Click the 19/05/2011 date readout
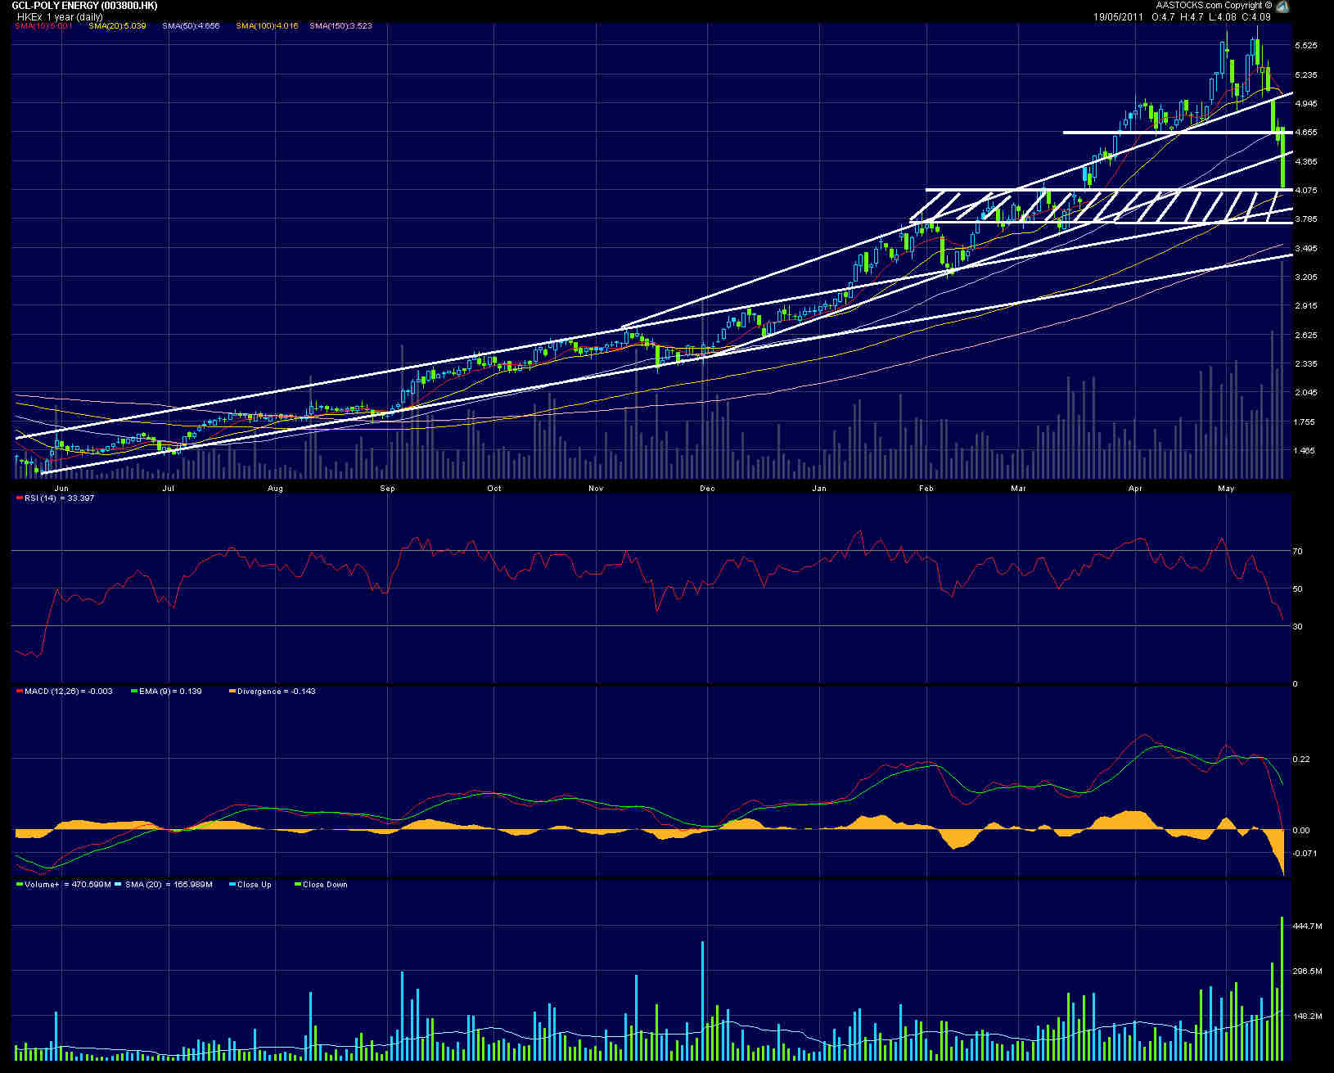The image size is (1334, 1073). (x=1118, y=16)
